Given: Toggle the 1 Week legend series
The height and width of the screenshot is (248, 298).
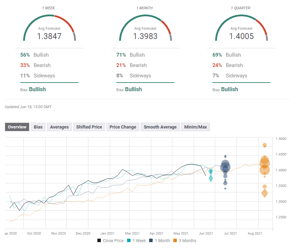Looking at the screenshot, I should [136, 241].
